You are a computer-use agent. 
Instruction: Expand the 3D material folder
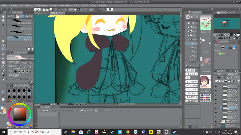pyautogui.click(x=189, y=36)
